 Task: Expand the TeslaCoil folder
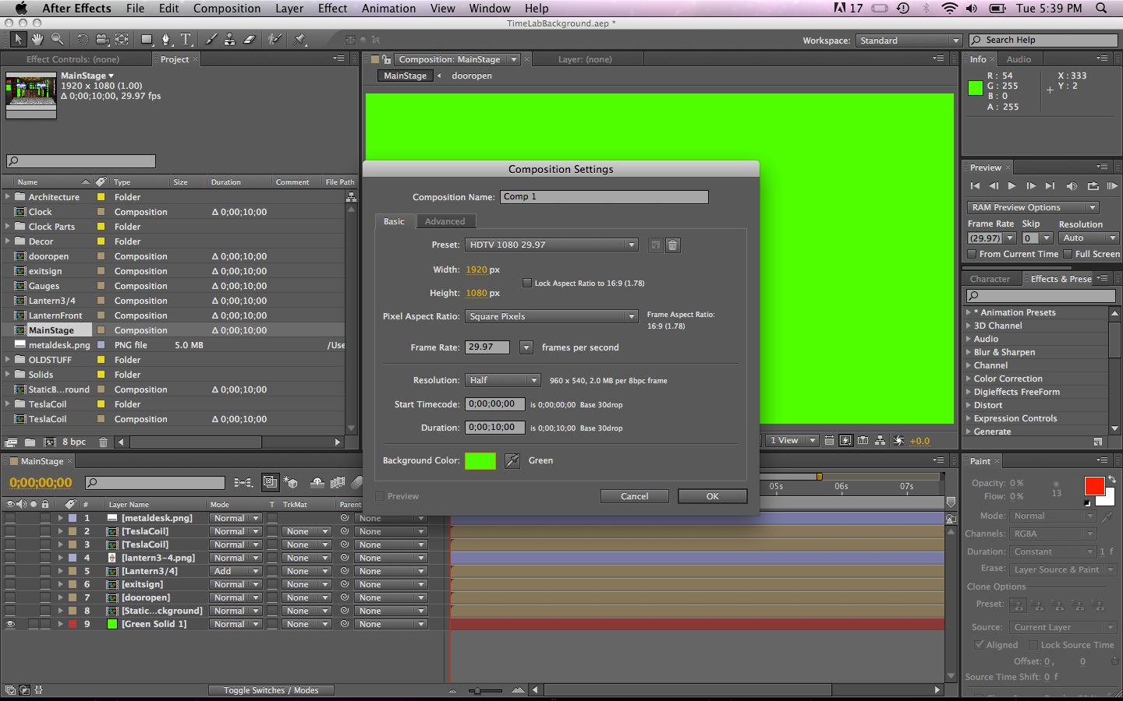click(8, 404)
